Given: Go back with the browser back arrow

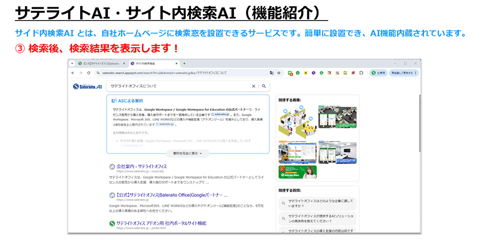Looking at the screenshot, I should (x=73, y=73).
